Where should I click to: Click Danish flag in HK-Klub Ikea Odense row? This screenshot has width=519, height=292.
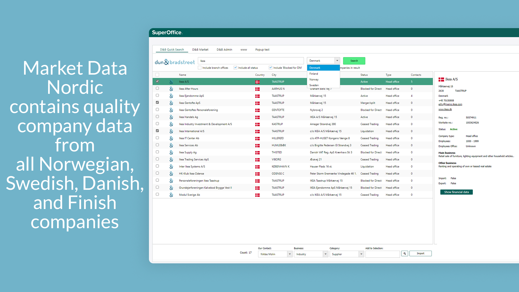pyautogui.click(x=257, y=174)
